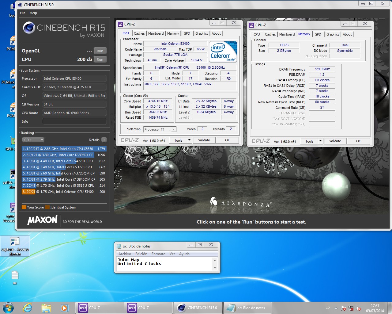Open Archivo menu in Bloc de notas

coord(125,254)
